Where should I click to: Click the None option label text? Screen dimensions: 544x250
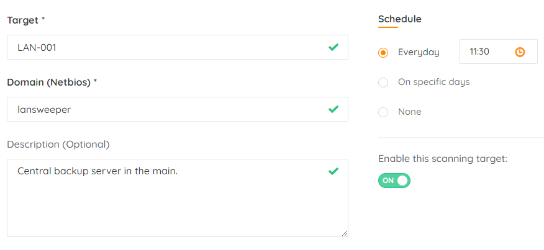pyautogui.click(x=409, y=112)
